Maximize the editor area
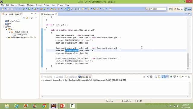193x109 pixels. coord(189,14)
